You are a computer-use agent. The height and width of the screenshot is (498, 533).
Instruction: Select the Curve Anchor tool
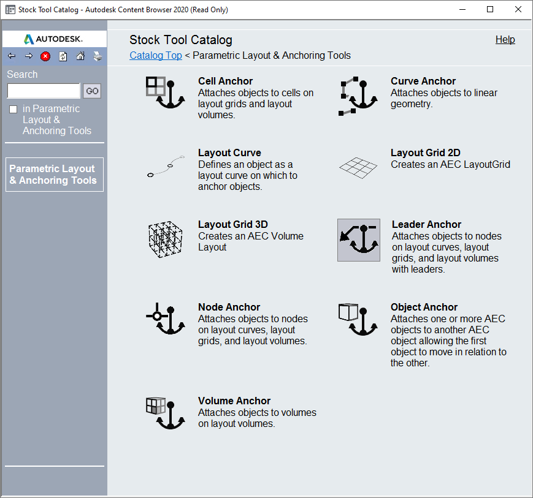click(x=358, y=96)
